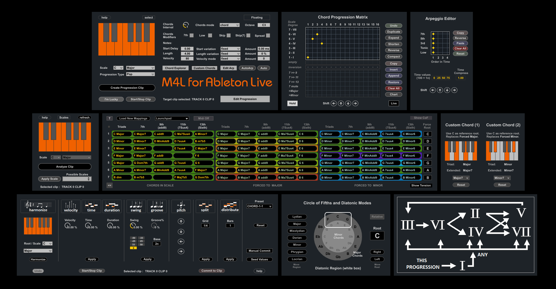Viewport: 556px width, 289px height.
Task: Open the Chords mode dropdown
Action: click(230, 25)
